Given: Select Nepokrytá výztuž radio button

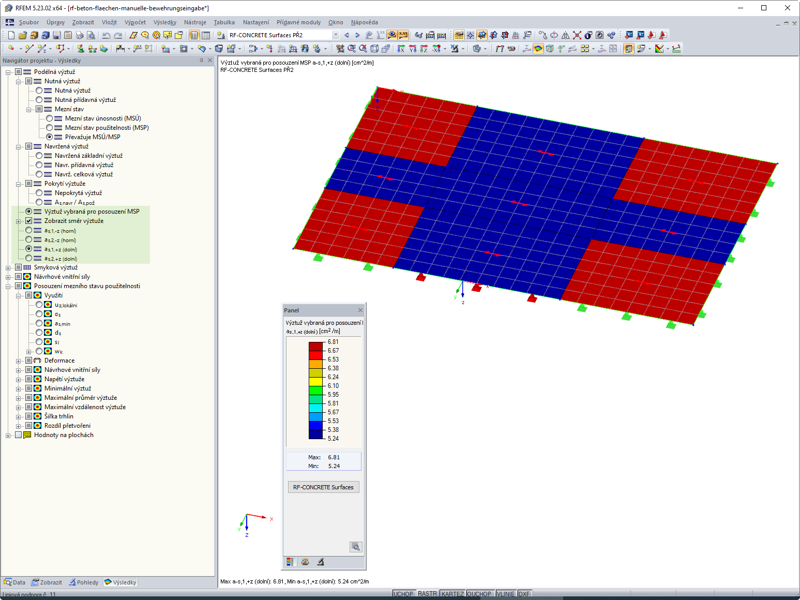Looking at the screenshot, I should click(x=39, y=193).
